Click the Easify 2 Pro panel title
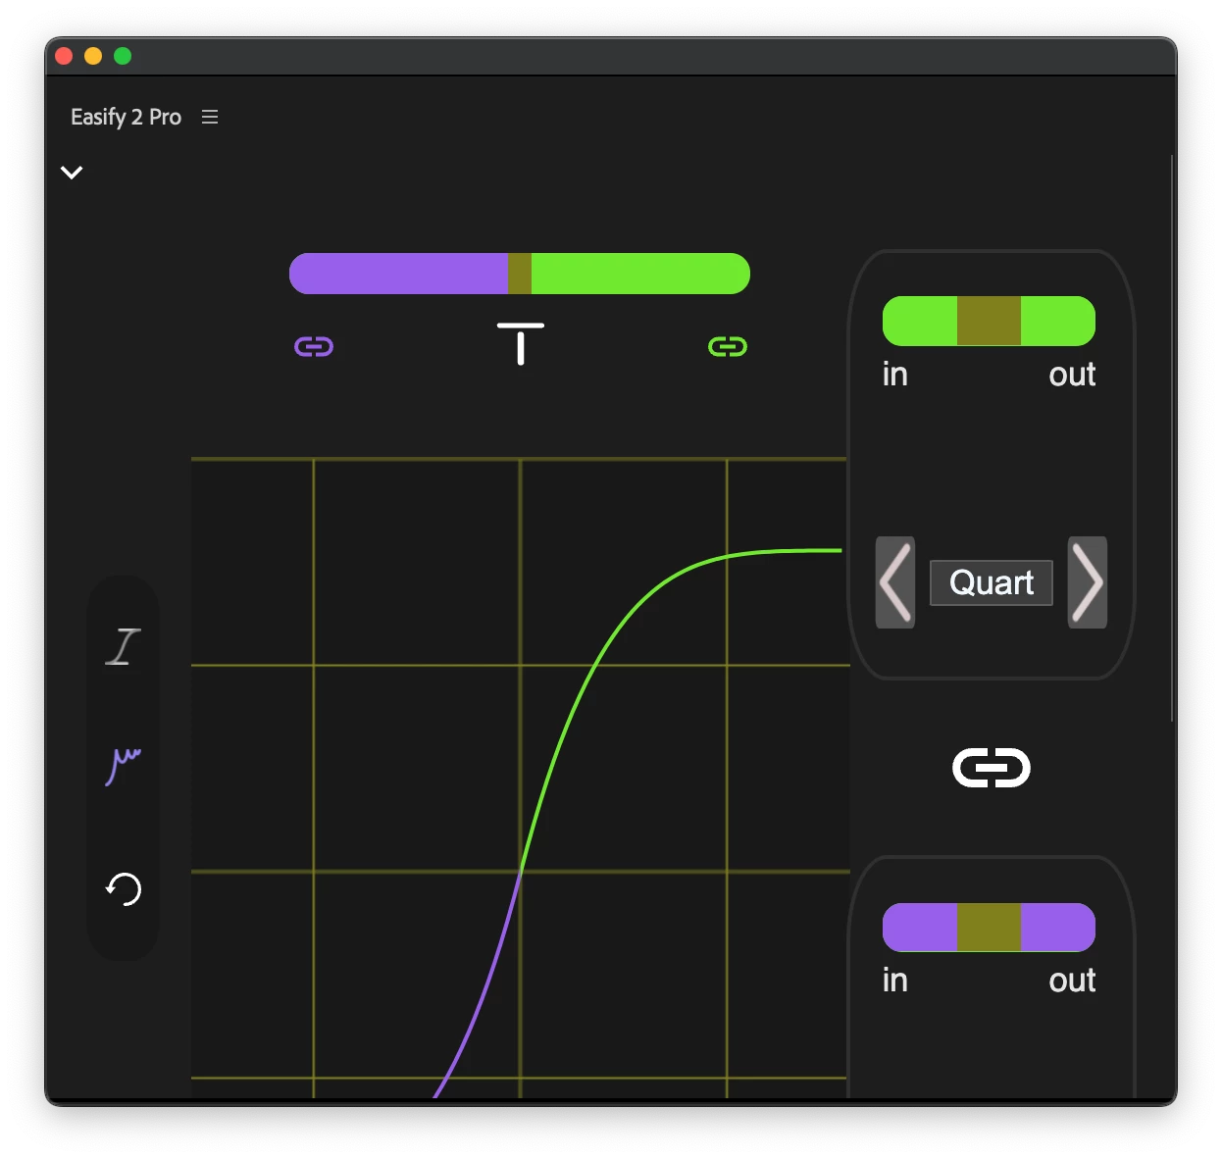The height and width of the screenshot is (1159, 1222). click(126, 118)
